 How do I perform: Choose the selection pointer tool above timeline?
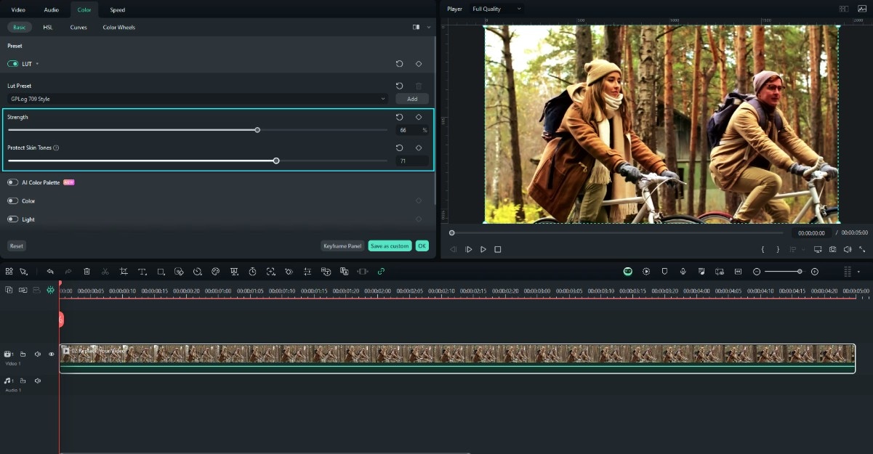[23, 271]
